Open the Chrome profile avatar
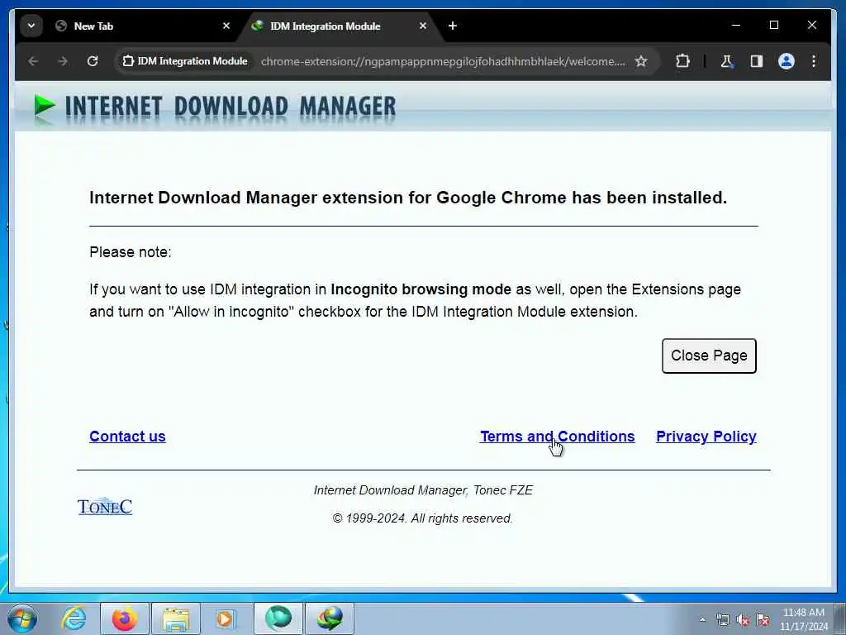This screenshot has height=635, width=846. click(787, 61)
